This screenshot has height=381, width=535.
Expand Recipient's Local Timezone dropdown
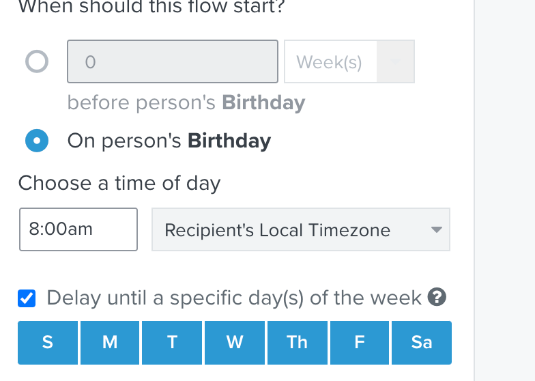pyautogui.click(x=301, y=229)
